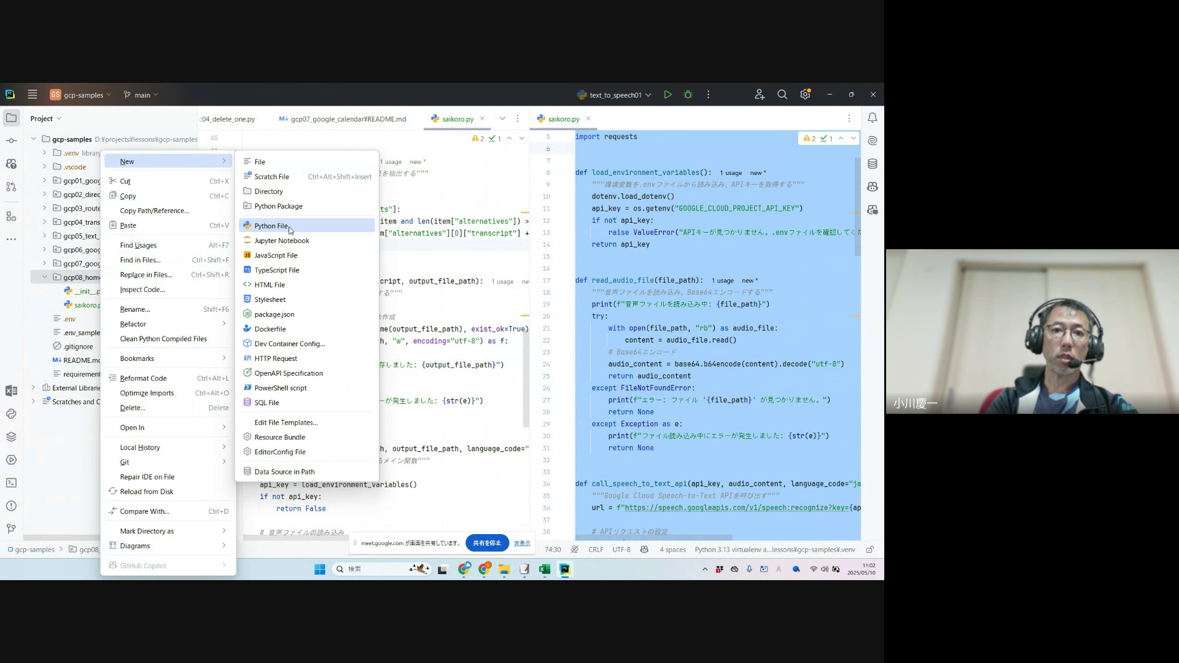
Task: Click the Run button in the toolbar
Action: 667,95
